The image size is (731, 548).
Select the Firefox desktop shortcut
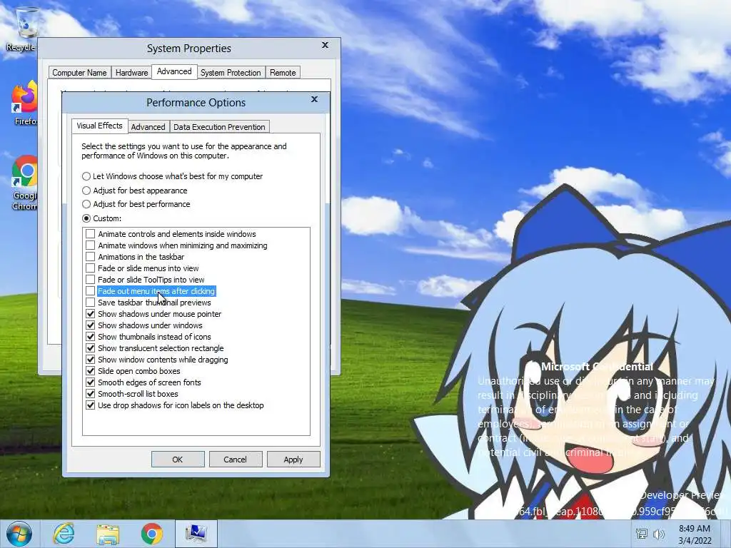[x=24, y=103]
